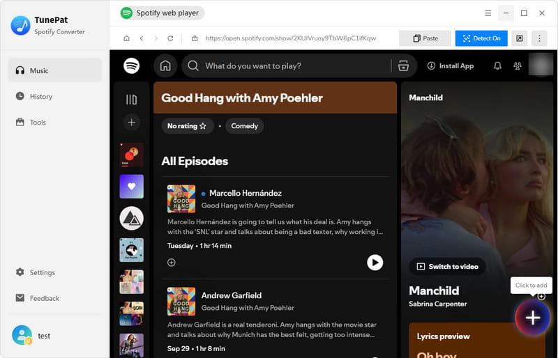Click the Spotify logo
Image resolution: width=558 pixels, height=358 pixels.
coord(132,65)
